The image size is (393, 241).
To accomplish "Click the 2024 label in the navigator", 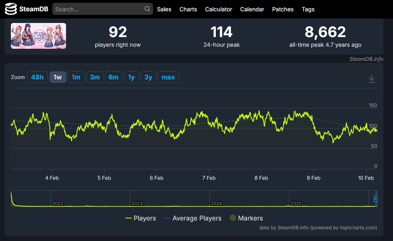I will [x=216, y=204].
